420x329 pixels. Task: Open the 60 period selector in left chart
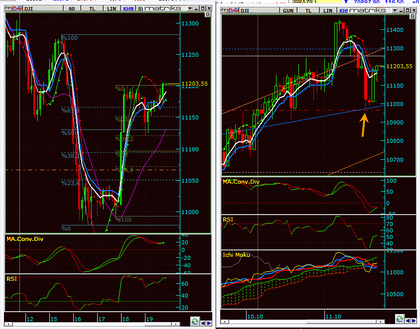coord(73,9)
